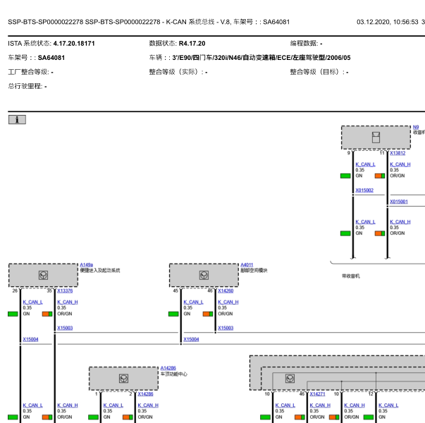
Task: Click the '带收音机' note below the brace
Action: click(351, 276)
